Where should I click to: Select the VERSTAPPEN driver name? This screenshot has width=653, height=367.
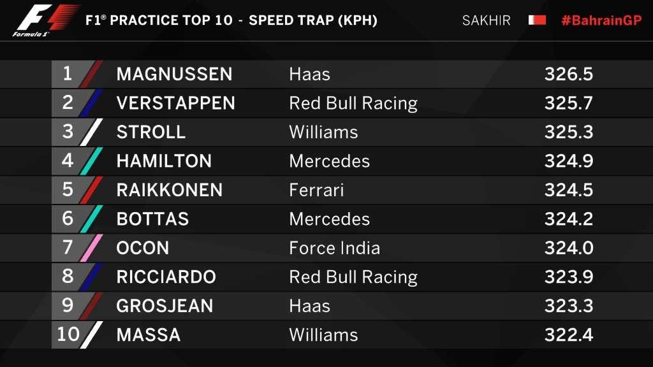175,103
